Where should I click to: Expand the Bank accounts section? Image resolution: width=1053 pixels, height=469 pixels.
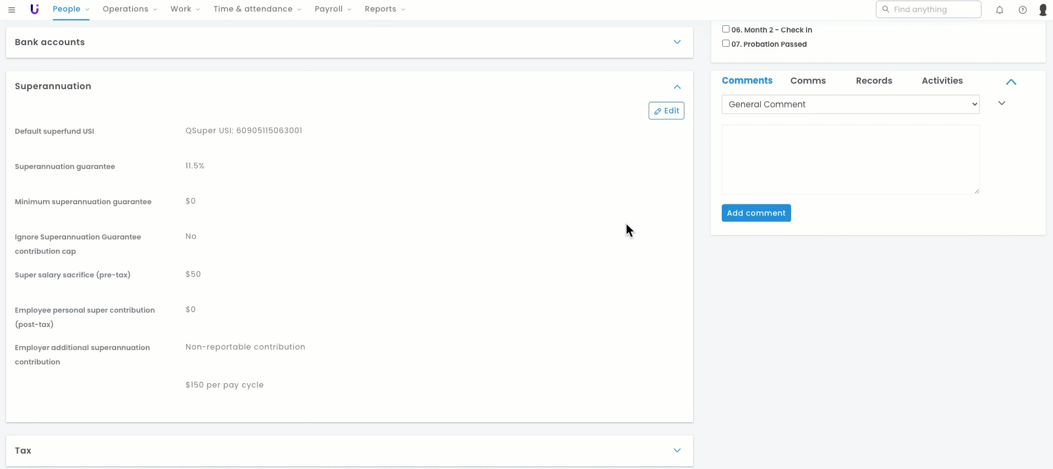(677, 42)
